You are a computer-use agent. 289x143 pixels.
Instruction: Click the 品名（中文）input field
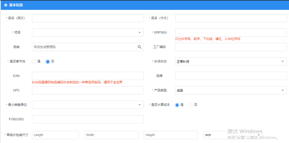(x=231, y=18)
